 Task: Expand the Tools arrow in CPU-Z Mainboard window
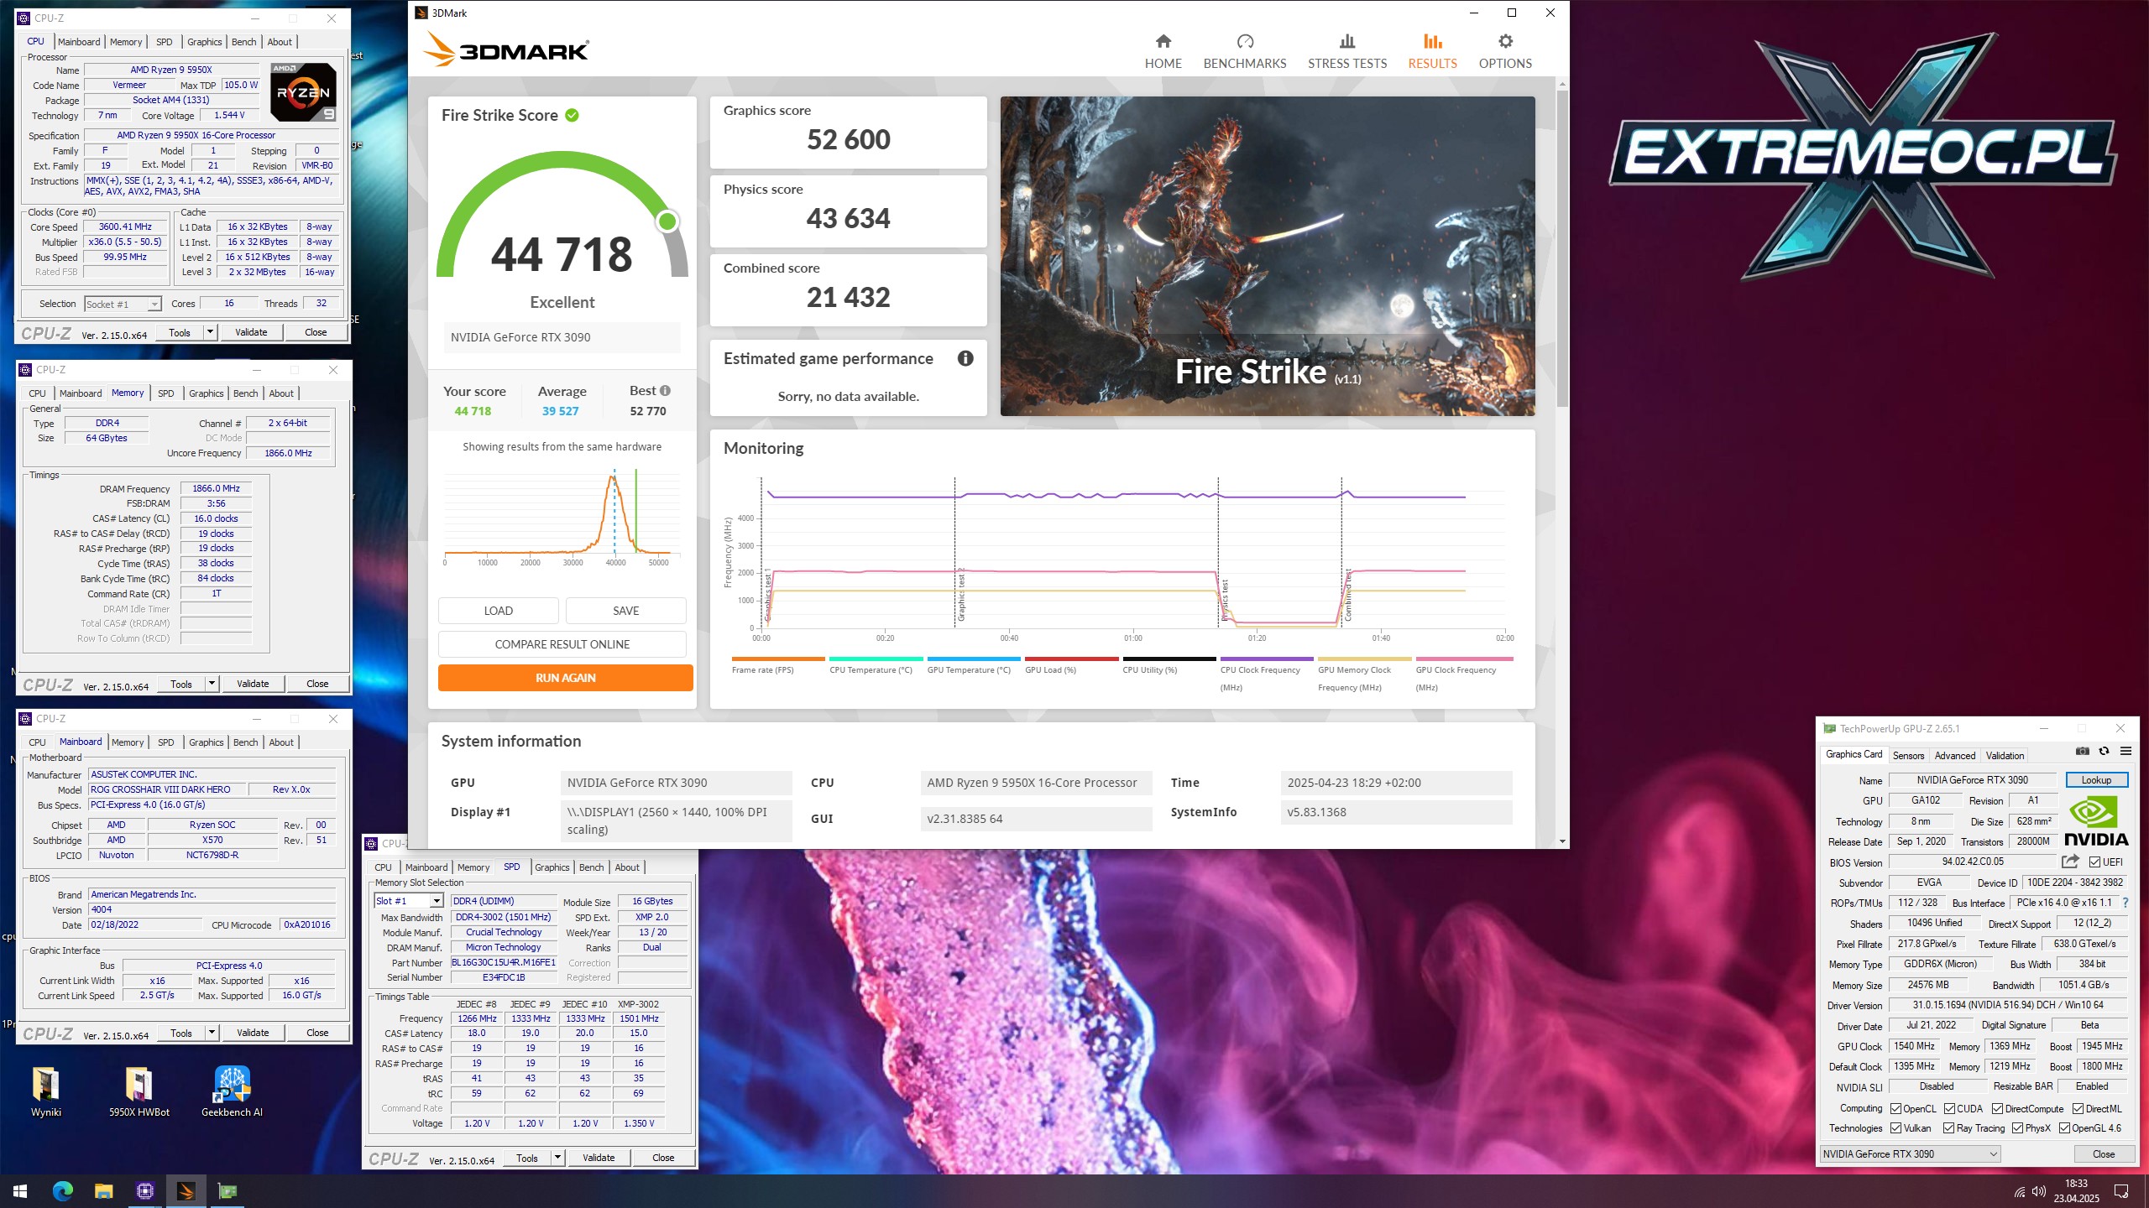tap(212, 1033)
